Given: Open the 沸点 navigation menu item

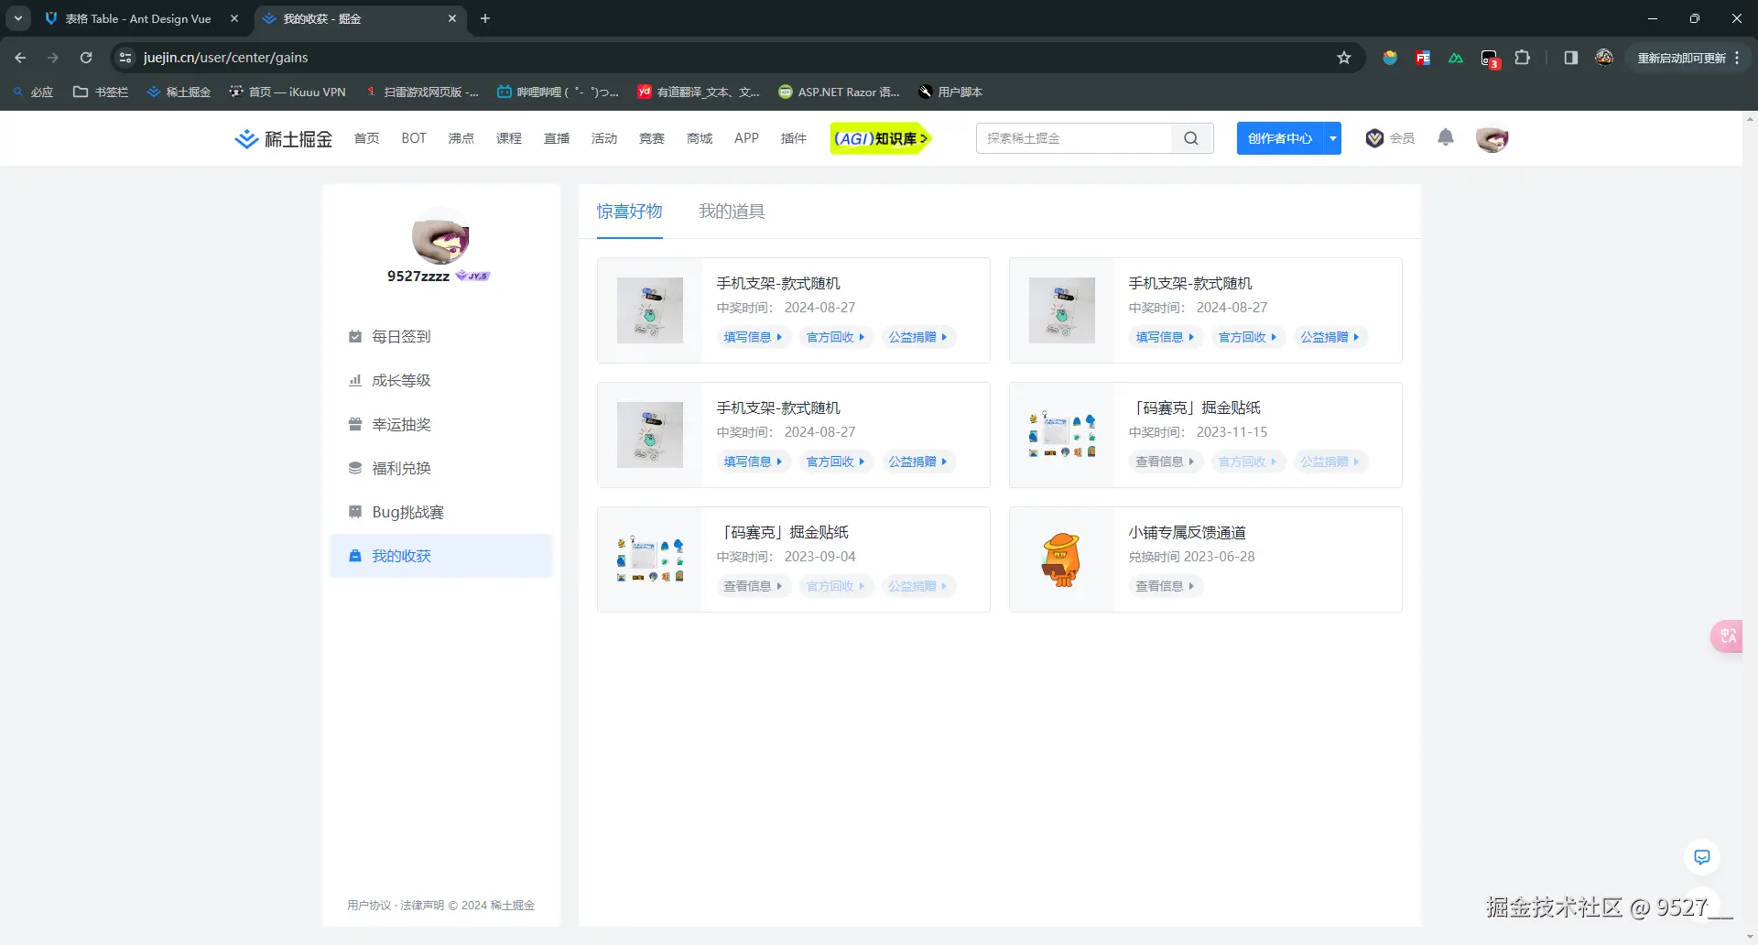Looking at the screenshot, I should [x=461, y=138].
